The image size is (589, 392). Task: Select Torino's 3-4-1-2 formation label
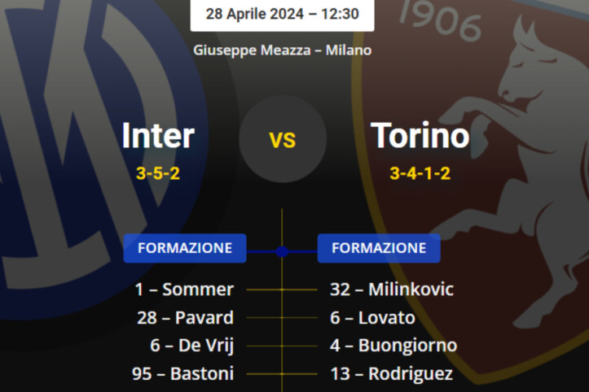420,172
